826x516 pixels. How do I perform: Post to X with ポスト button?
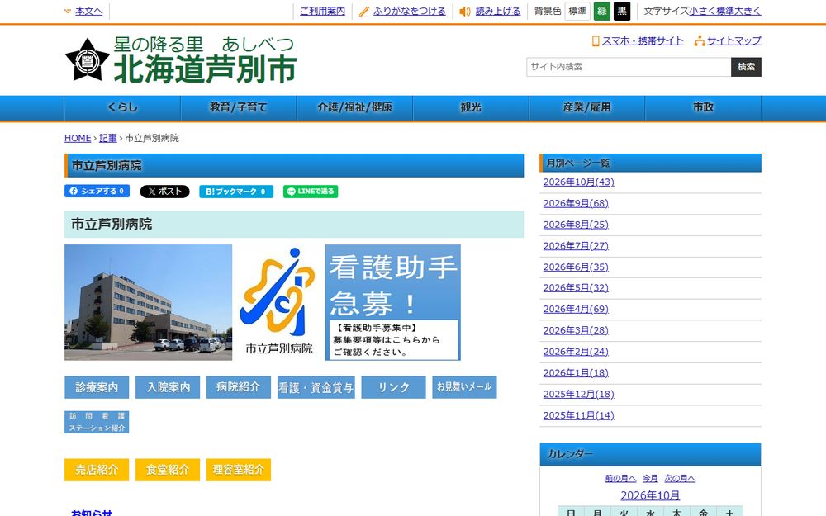click(x=164, y=192)
